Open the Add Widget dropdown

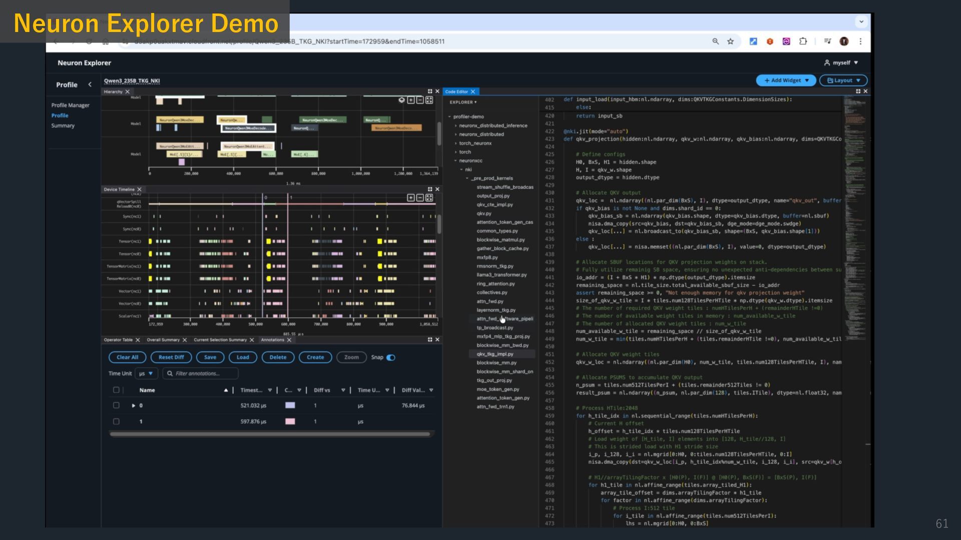(786, 80)
